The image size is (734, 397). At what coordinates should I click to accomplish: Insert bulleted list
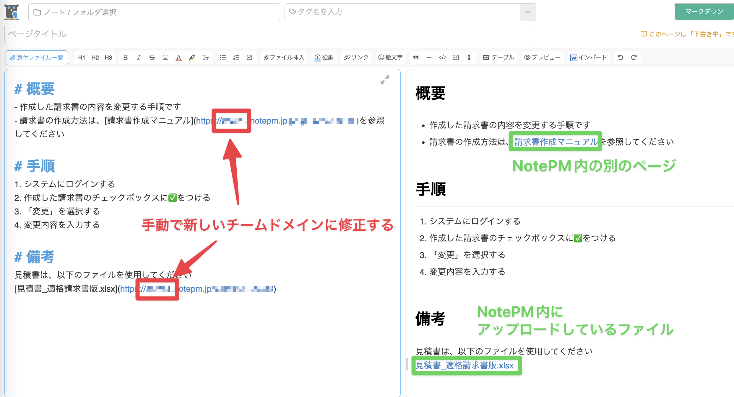click(223, 58)
